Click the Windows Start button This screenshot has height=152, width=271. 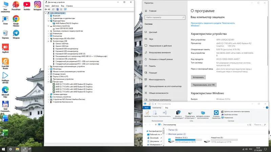pyautogui.click(x=3, y=149)
